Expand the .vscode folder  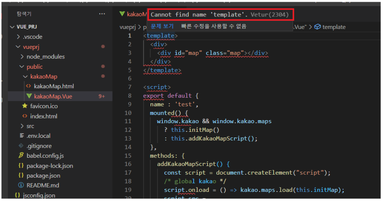coord(18,37)
